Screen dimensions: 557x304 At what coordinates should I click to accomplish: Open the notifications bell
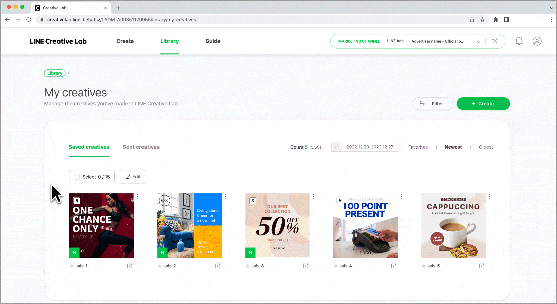tap(519, 41)
